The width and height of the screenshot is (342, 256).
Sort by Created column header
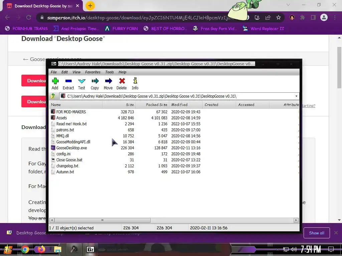click(x=219, y=105)
